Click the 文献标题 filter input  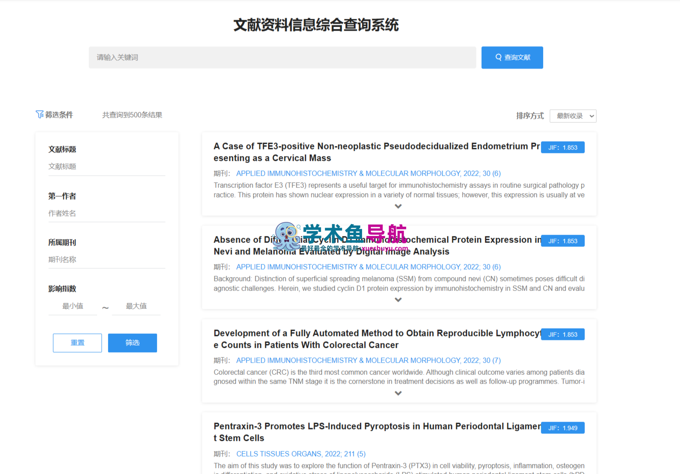tap(107, 166)
